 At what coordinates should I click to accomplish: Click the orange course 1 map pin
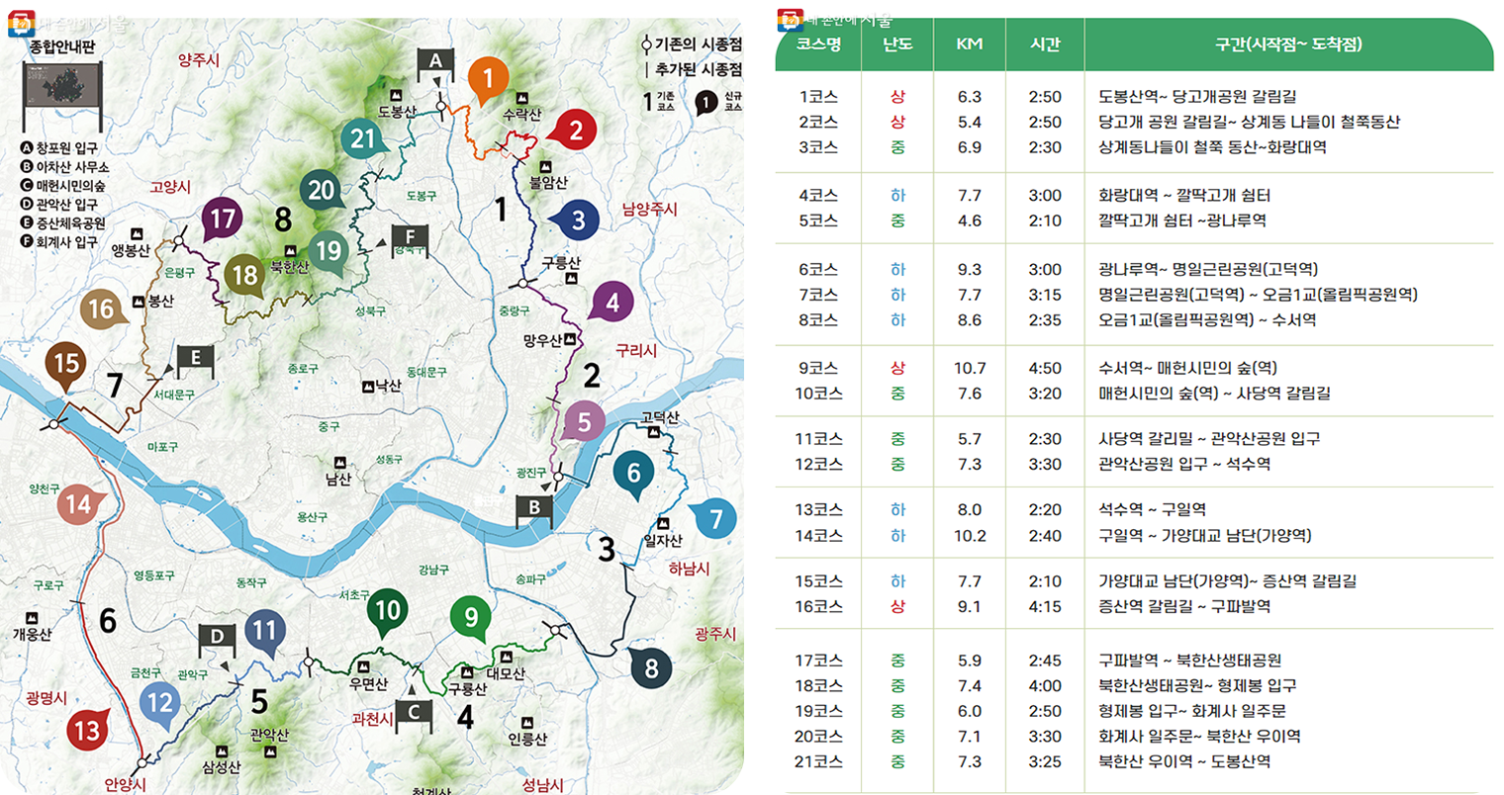tap(488, 78)
